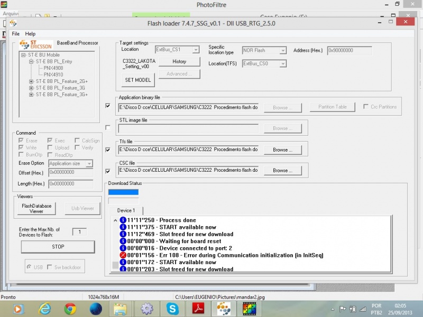Toggle the Write command checkbox
The height and width of the screenshot is (317, 423).
click(21, 147)
